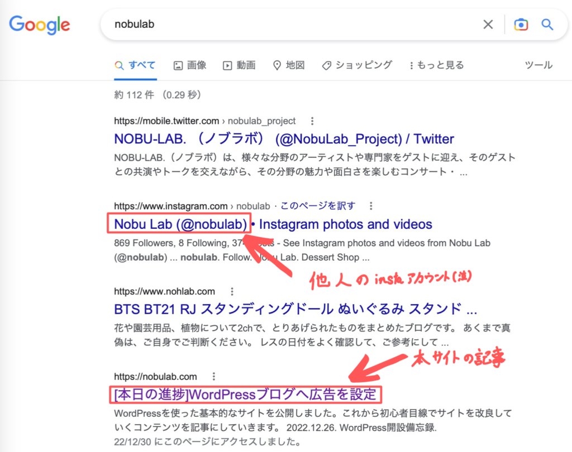The width and height of the screenshot is (572, 452).
Task: Click このページを訳す translate link
Action: coord(317,206)
